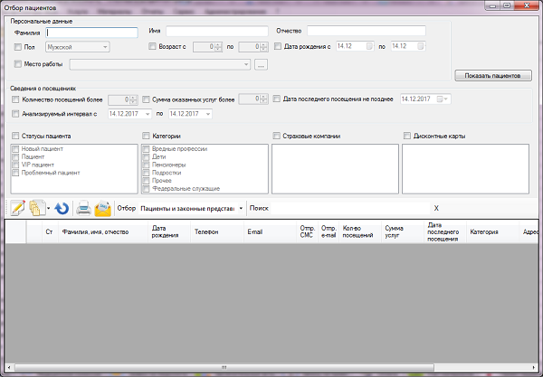The height and width of the screenshot is (377, 543).
Task: Open the Отбор filter dropdown
Action: point(241,208)
